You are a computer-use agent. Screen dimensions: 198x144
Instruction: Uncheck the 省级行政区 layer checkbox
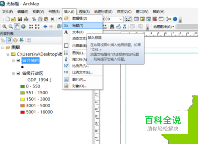tap(18, 73)
